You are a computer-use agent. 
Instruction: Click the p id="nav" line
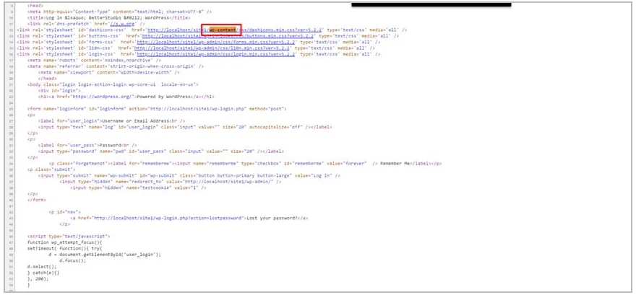[65, 212]
